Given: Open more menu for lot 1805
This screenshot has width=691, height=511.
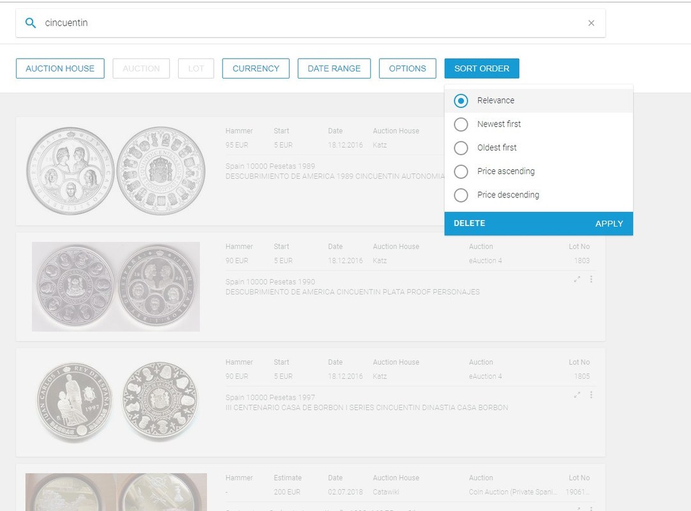Looking at the screenshot, I should tap(591, 395).
